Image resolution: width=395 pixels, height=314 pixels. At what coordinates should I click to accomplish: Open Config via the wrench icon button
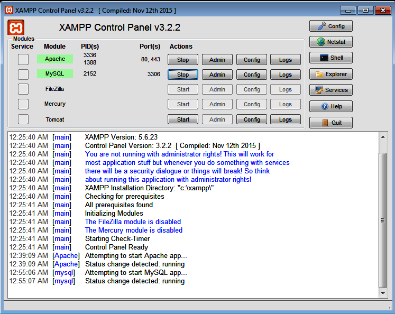pos(330,26)
